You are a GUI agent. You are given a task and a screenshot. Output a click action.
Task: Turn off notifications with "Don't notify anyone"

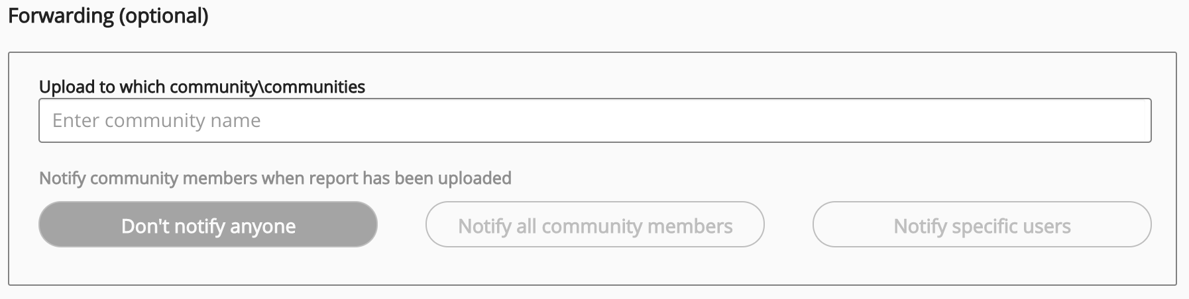[x=208, y=225]
